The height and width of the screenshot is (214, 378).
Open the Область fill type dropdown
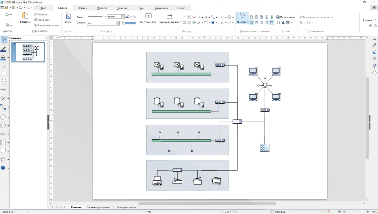(118, 23)
